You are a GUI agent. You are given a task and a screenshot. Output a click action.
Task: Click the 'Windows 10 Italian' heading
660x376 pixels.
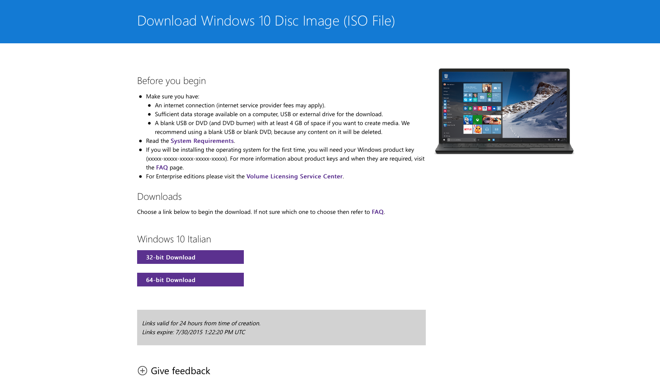[174, 239]
